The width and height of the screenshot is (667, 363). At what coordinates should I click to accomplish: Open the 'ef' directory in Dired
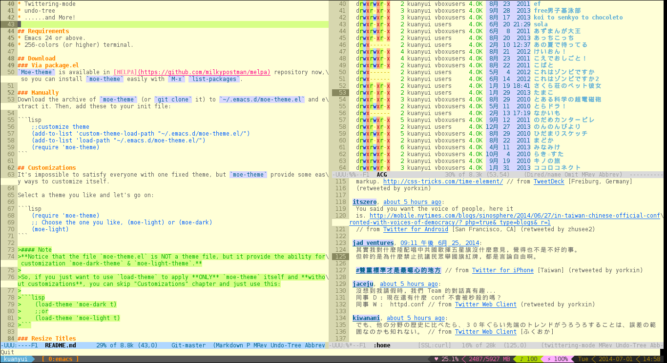pos(537,4)
